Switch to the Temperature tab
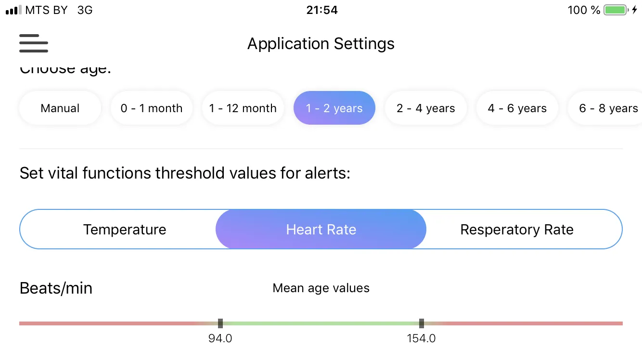 click(125, 230)
